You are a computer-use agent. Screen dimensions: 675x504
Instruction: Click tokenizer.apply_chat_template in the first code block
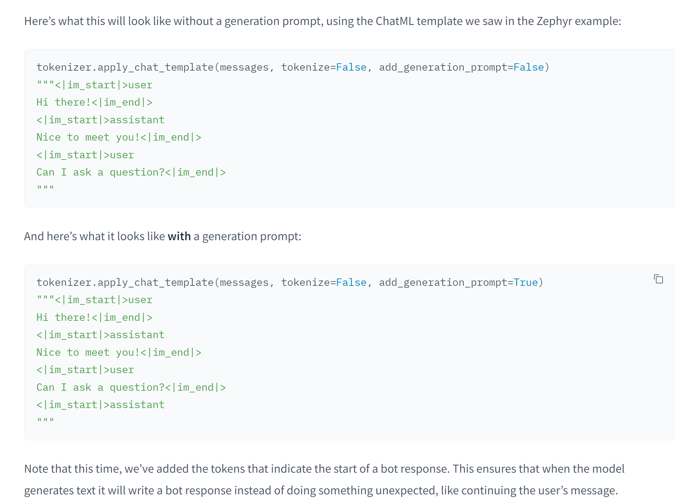[125, 67]
